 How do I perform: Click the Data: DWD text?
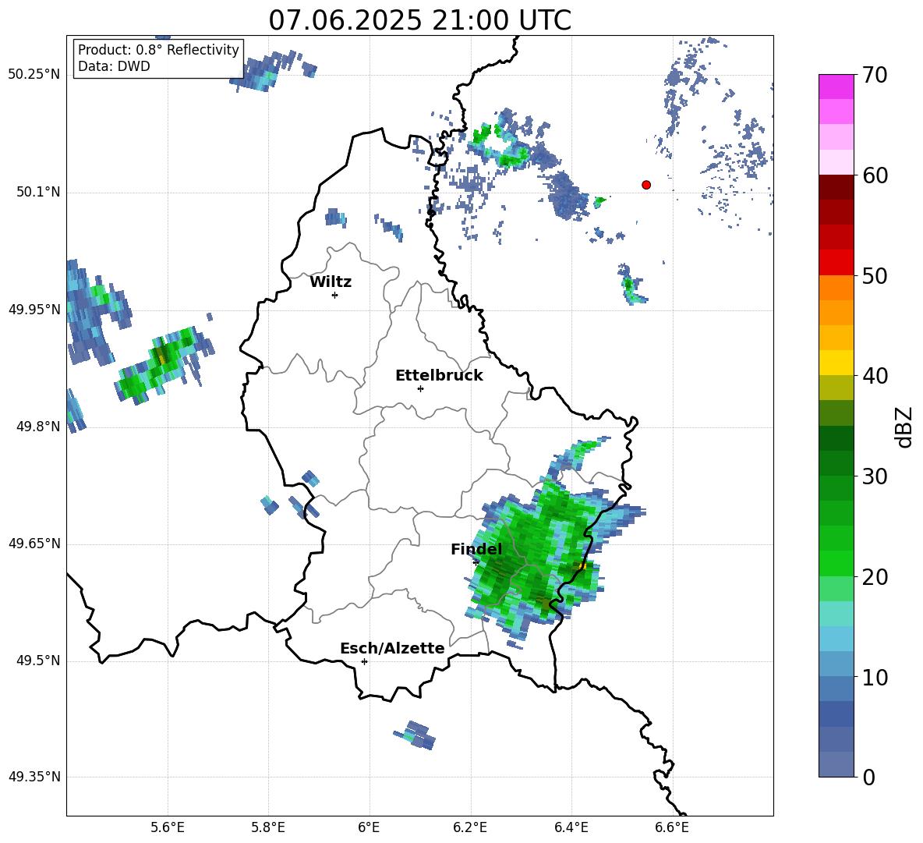tap(114, 66)
